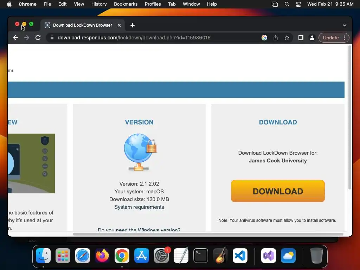Click the antivirus software note text
The image size is (360, 270).
277,220
